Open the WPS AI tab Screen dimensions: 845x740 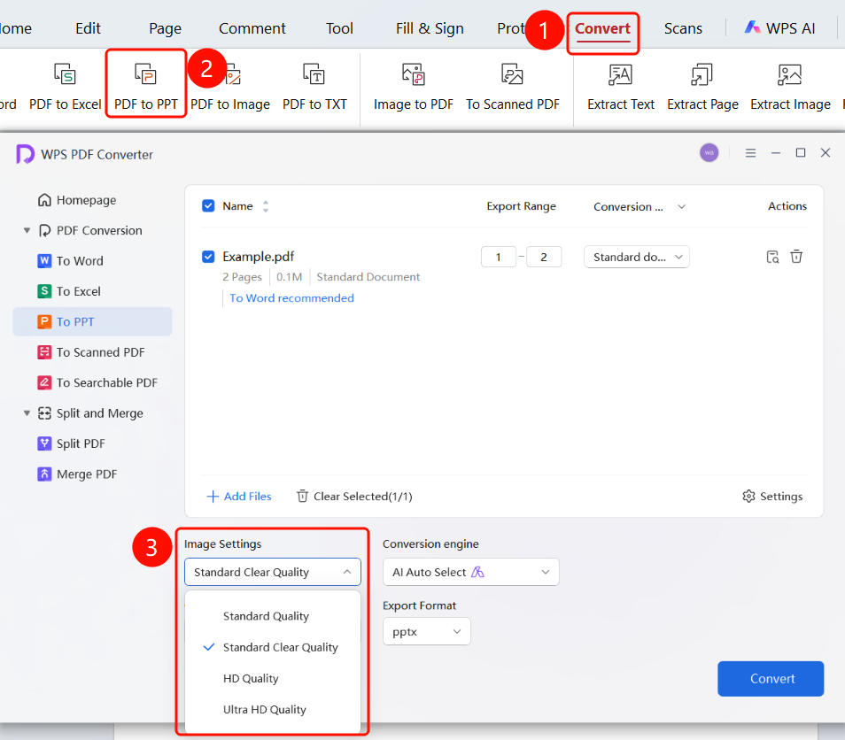pos(779,28)
